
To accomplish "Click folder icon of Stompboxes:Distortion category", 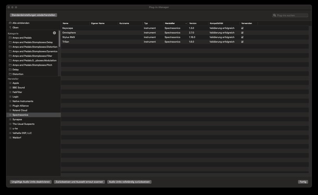I will pos(10,47).
